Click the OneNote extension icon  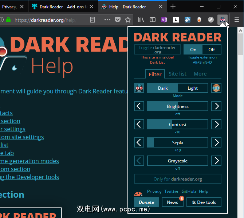(164, 20)
